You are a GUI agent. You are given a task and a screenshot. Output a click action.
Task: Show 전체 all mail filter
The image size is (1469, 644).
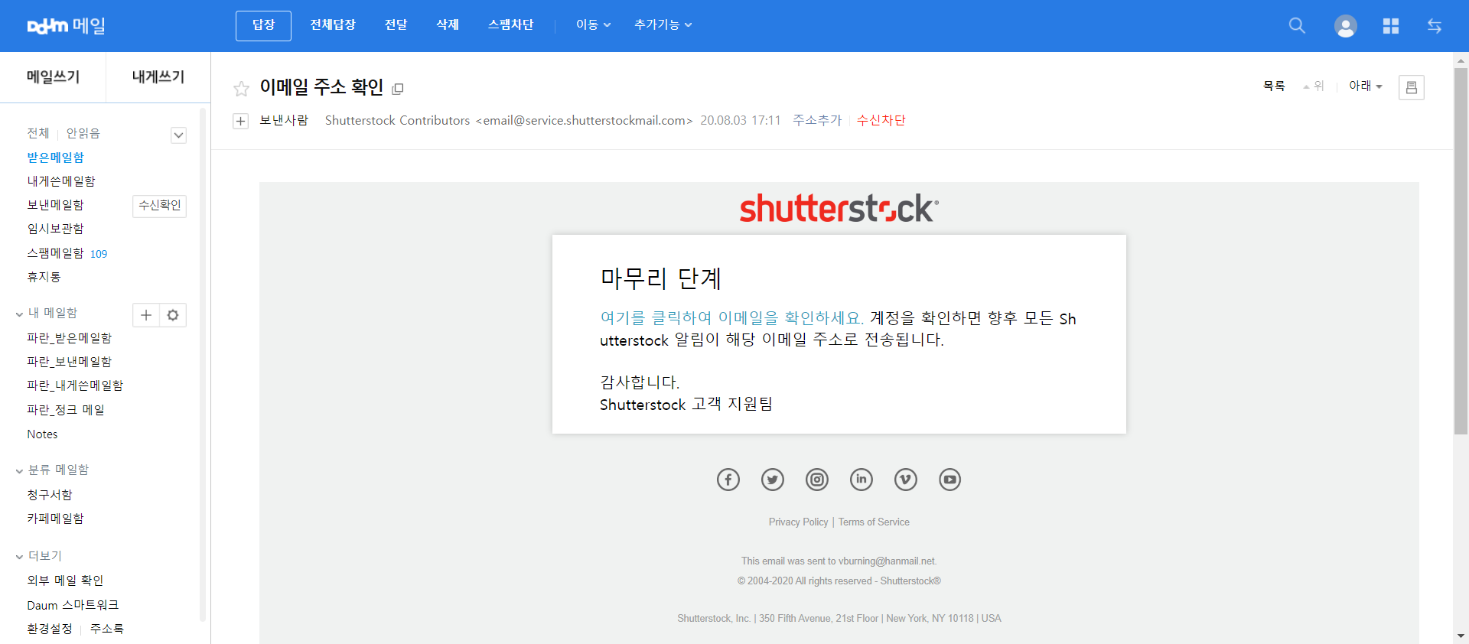tap(38, 133)
